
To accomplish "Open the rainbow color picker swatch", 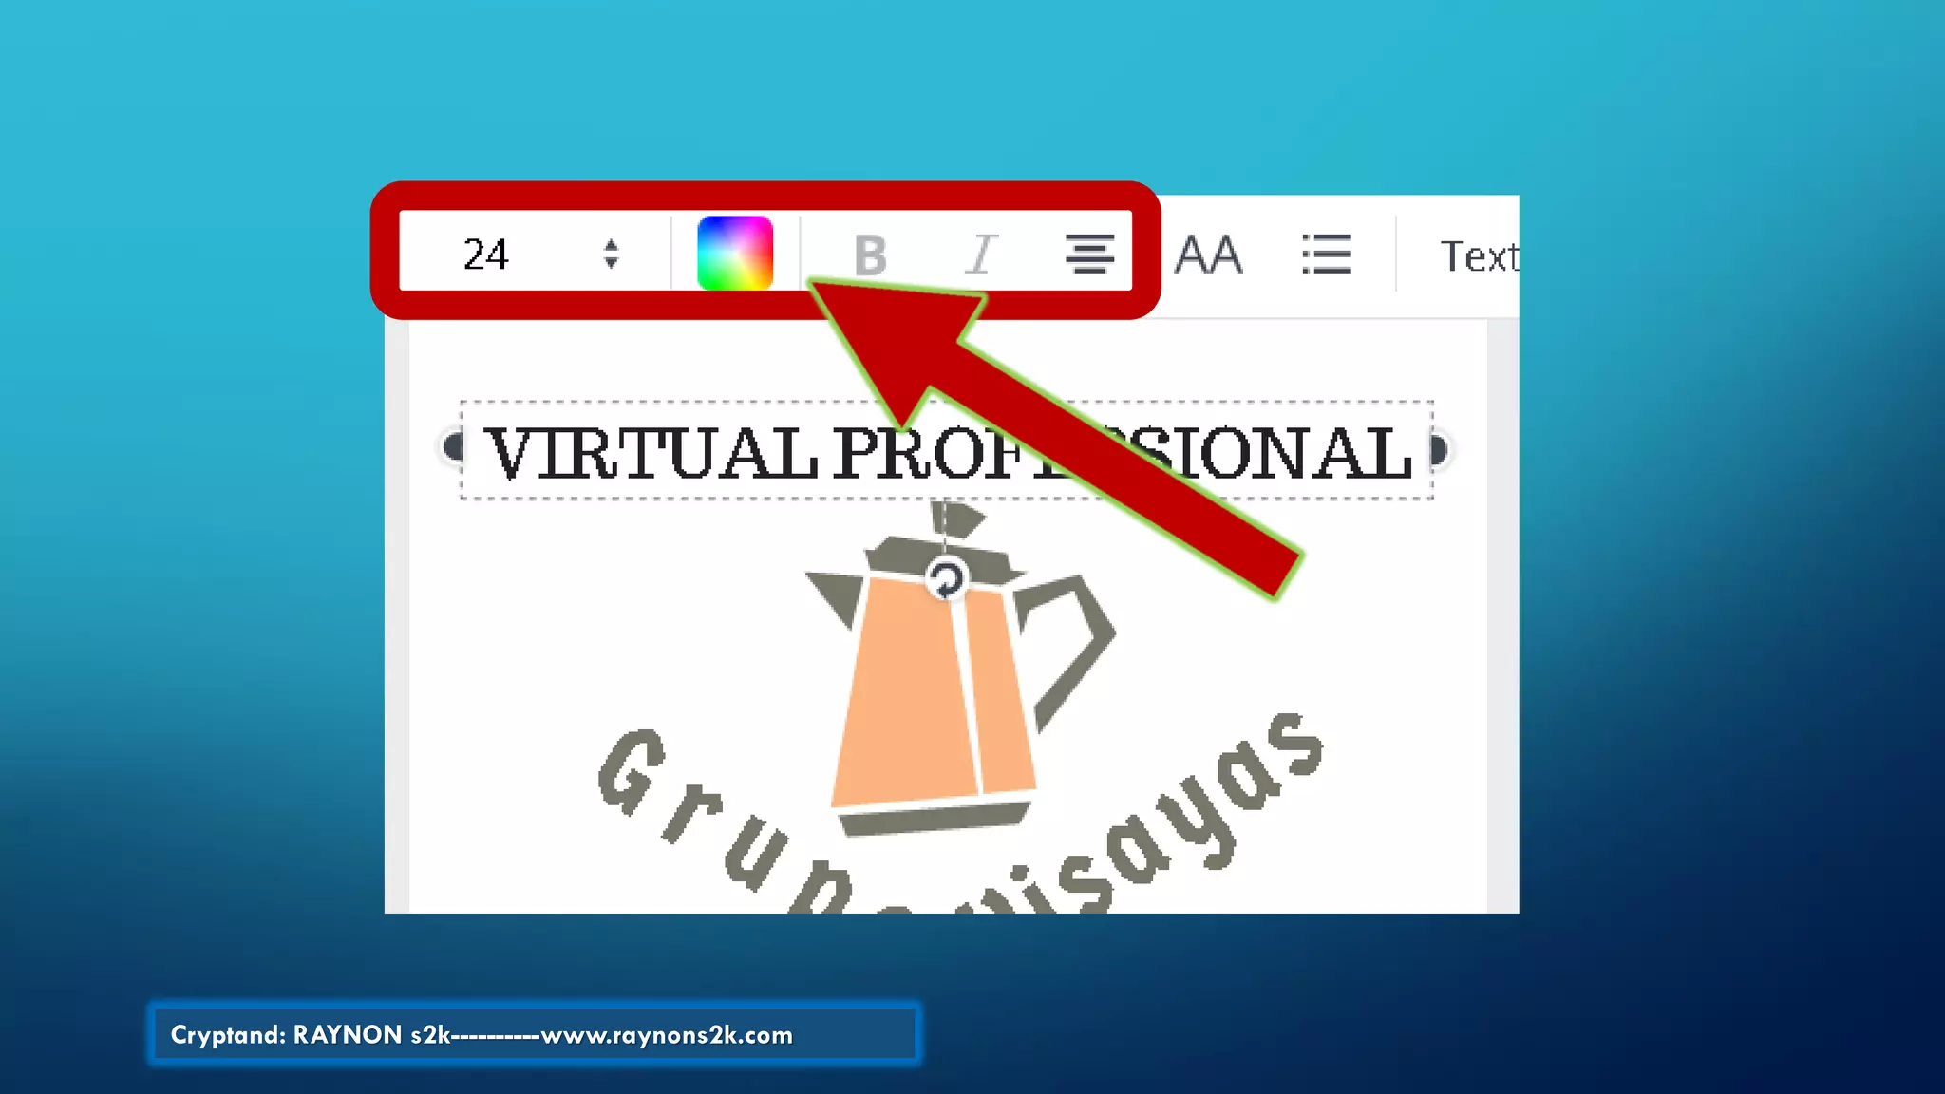I will pyautogui.click(x=734, y=253).
